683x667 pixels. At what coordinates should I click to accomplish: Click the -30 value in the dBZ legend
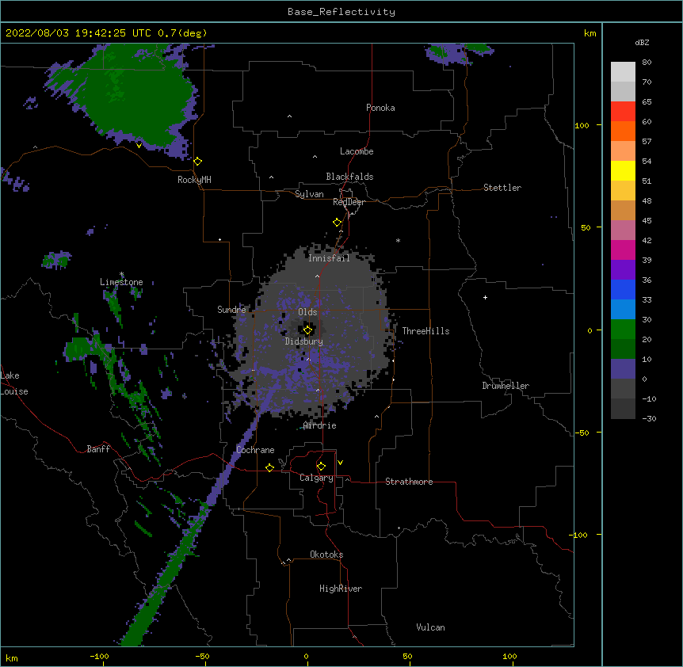coord(649,418)
